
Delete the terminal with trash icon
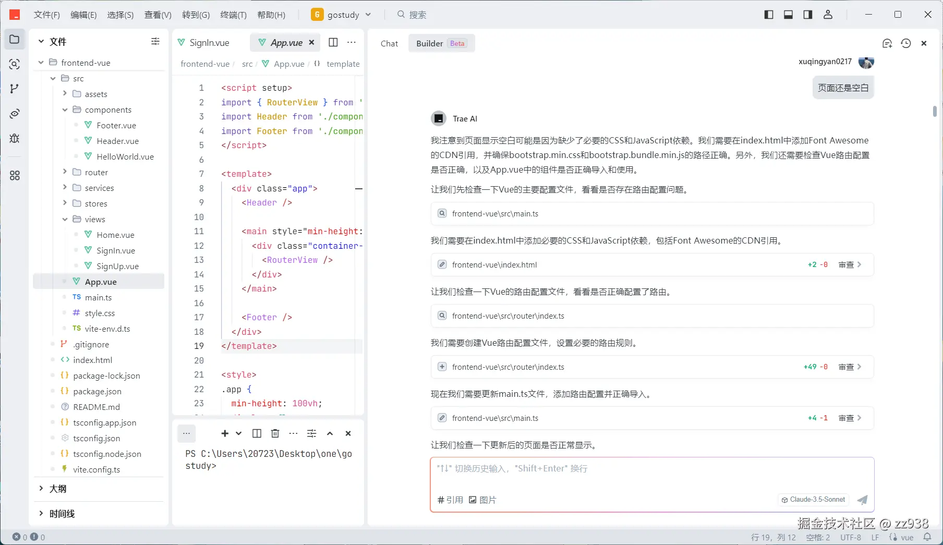pos(275,433)
